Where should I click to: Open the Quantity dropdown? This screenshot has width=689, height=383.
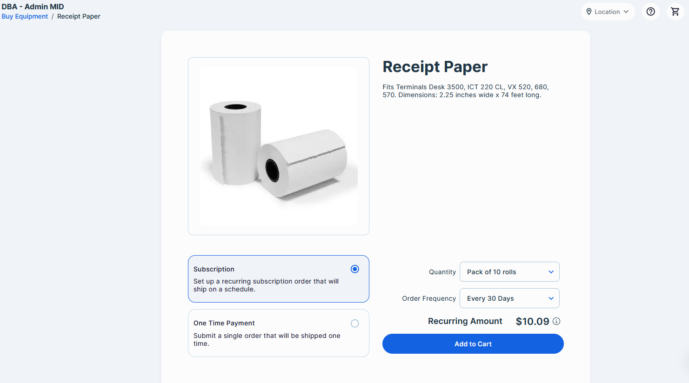[x=509, y=272]
